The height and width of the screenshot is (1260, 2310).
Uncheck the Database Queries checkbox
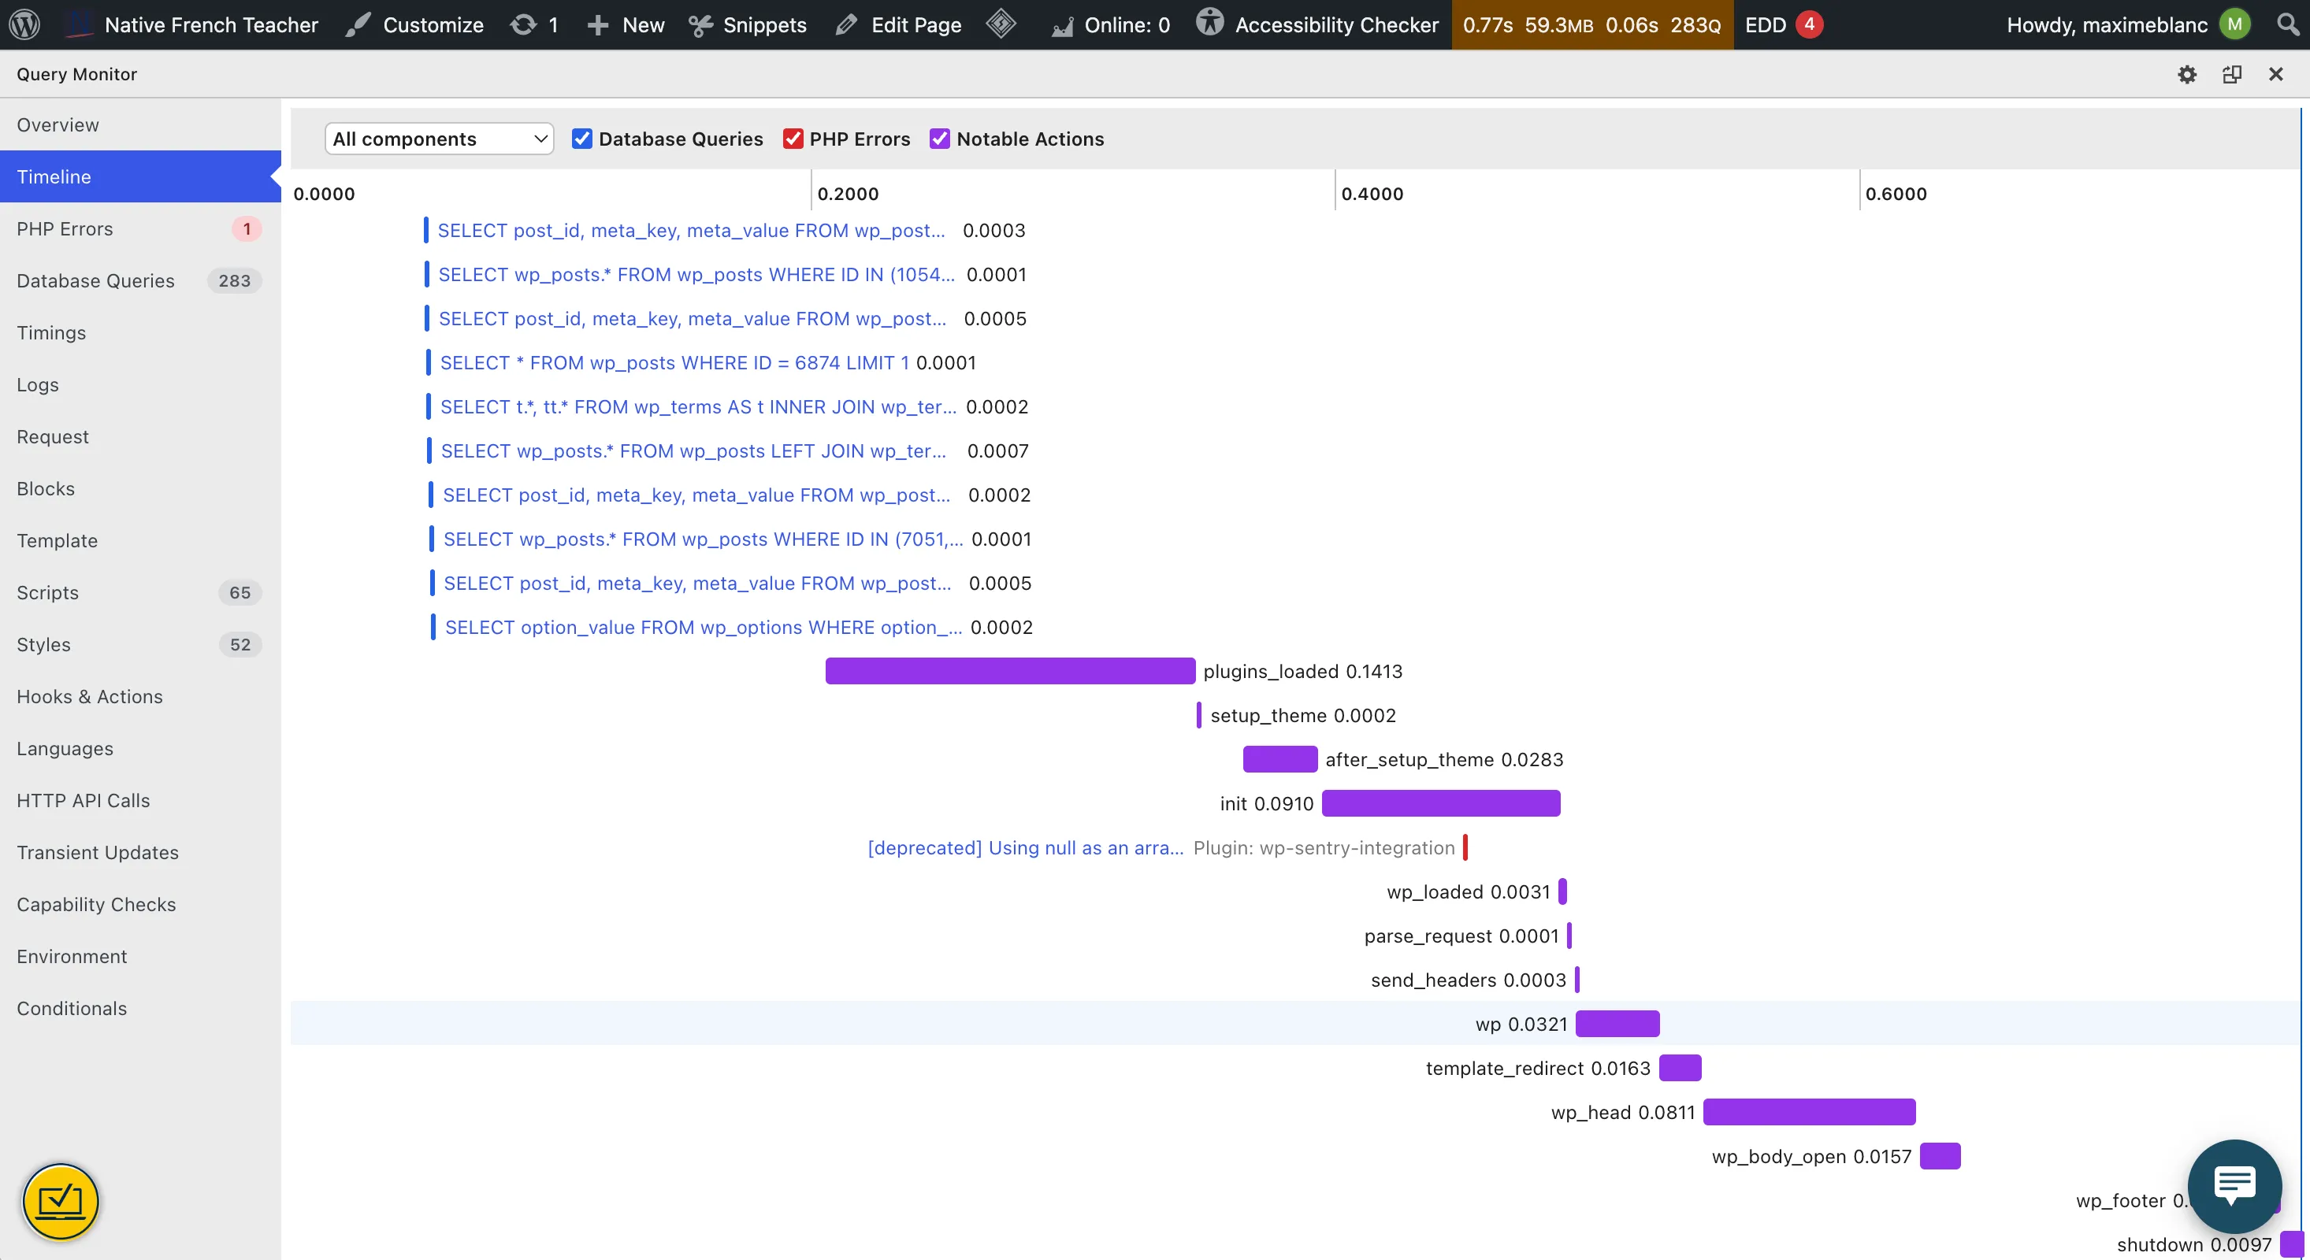(x=582, y=139)
